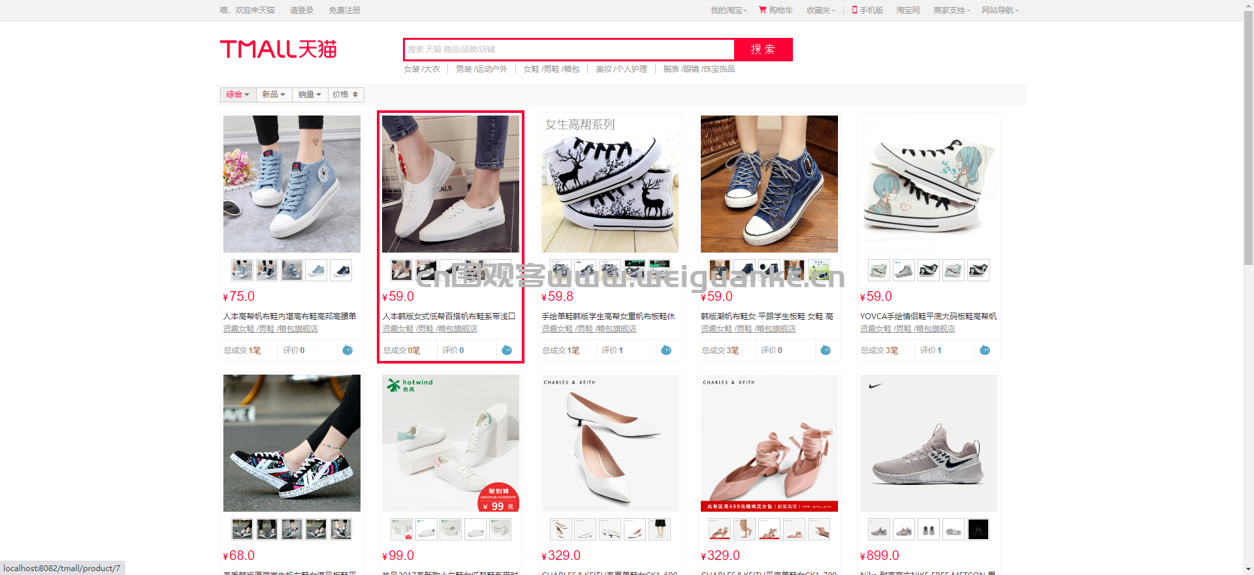The image size is (1254, 575).
Task: Click the 免费注册 register link
Action: click(344, 10)
